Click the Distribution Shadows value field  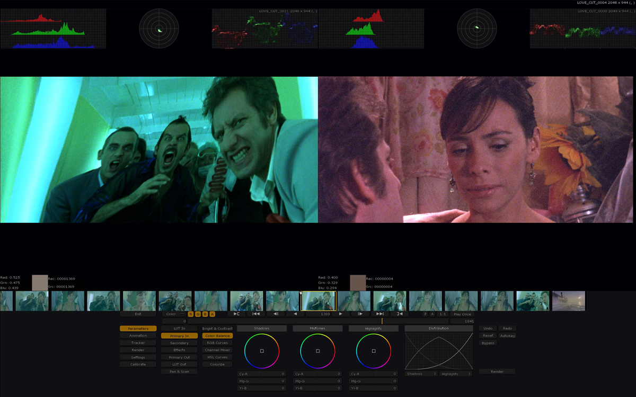(x=421, y=374)
